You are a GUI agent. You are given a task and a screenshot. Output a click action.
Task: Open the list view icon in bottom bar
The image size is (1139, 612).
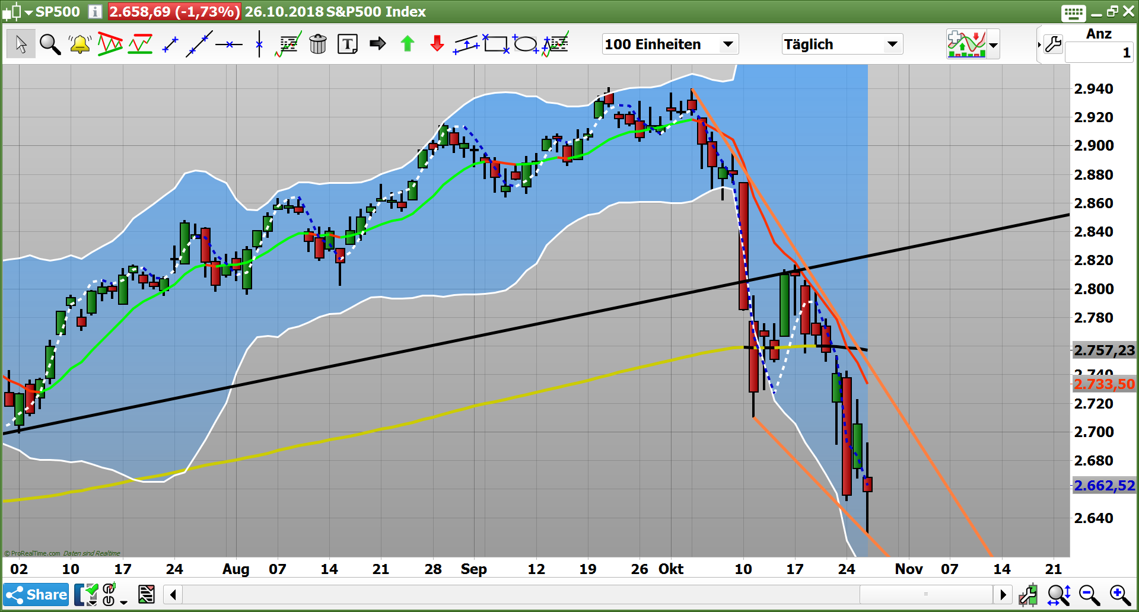[146, 594]
